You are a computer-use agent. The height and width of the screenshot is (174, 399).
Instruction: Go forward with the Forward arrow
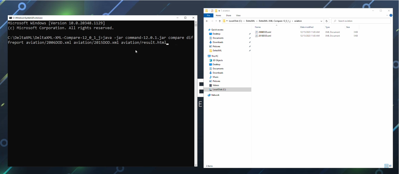point(212,21)
